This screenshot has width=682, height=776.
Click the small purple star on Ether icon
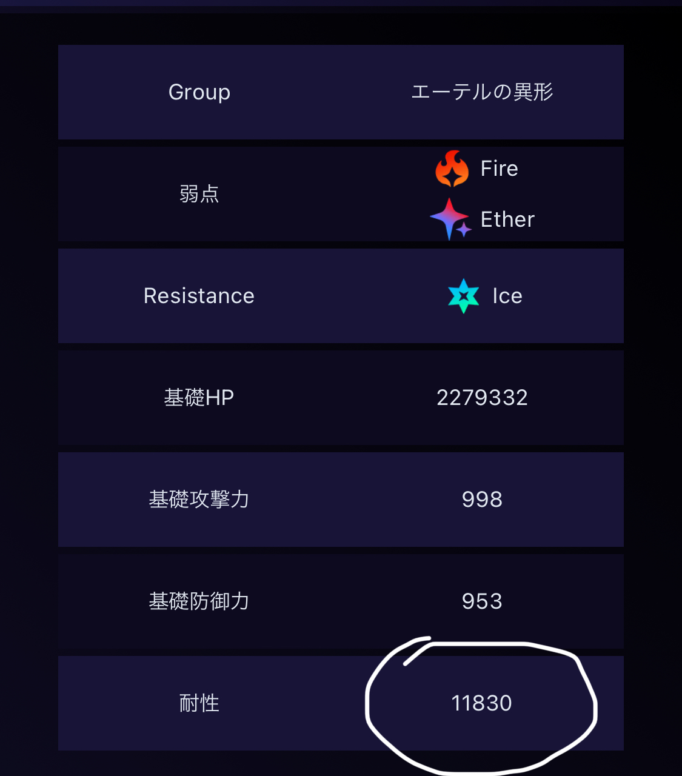pos(464,230)
